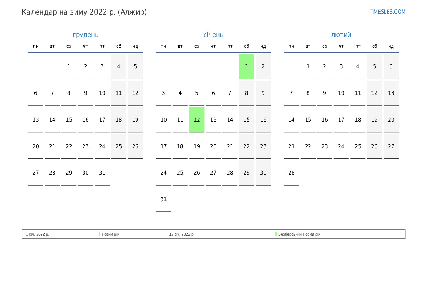Select 7 in the січень calendar
The height and width of the screenshot is (302, 427).
pyautogui.click(x=230, y=93)
